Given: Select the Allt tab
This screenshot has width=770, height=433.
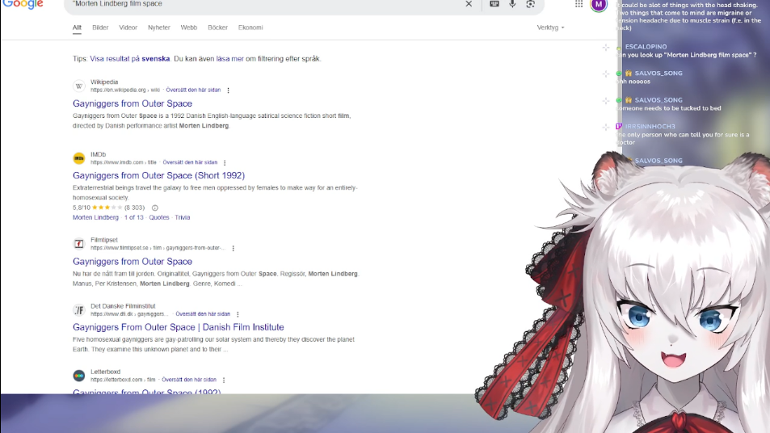Looking at the screenshot, I should pos(77,28).
